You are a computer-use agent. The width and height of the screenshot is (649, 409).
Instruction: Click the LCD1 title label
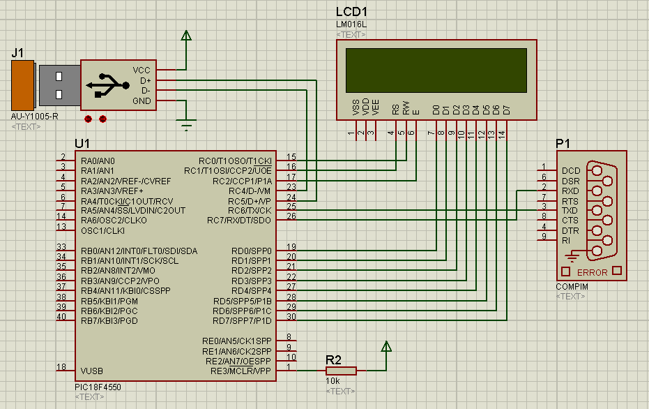[350, 11]
